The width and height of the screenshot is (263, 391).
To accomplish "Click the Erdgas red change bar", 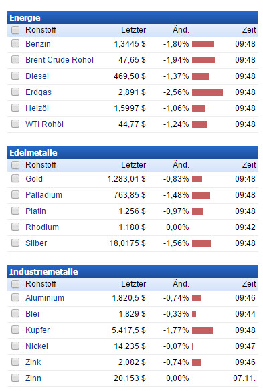I will pyautogui.click(x=207, y=92).
